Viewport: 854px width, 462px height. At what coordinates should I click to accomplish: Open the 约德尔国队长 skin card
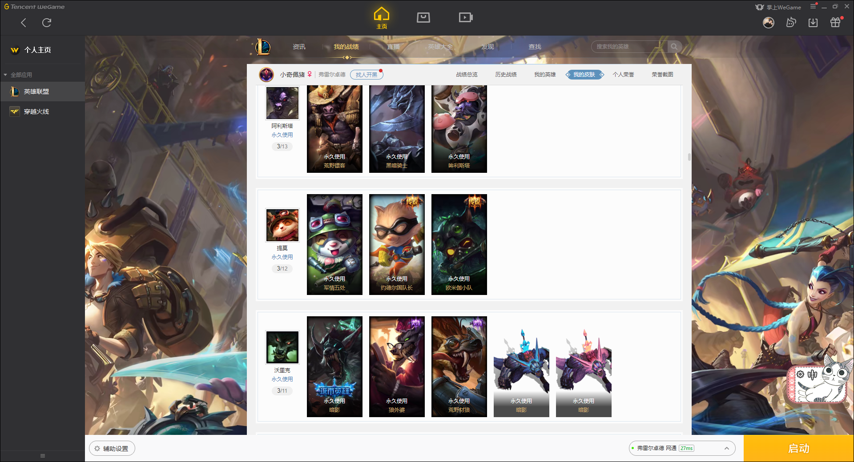[x=397, y=244]
